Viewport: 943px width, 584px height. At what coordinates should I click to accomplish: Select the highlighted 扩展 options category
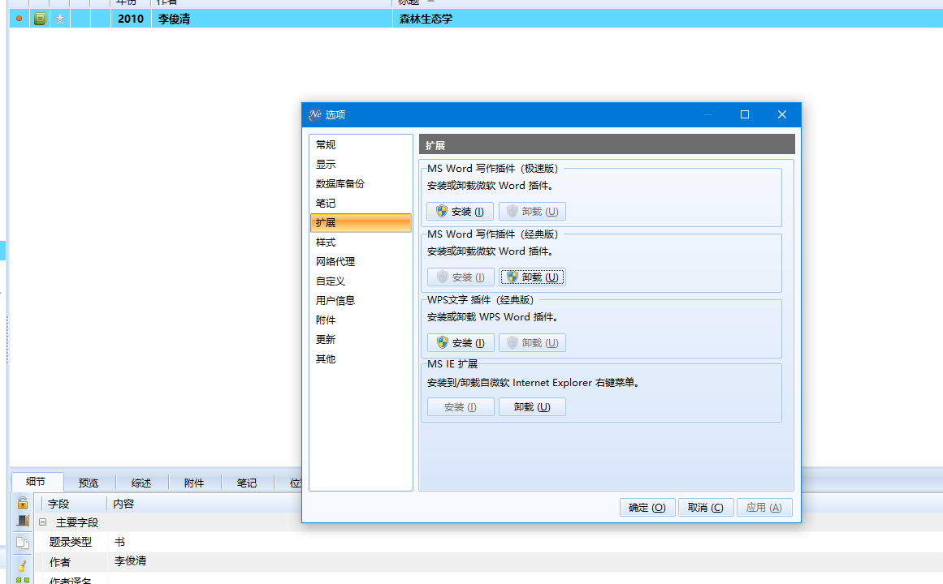pyautogui.click(x=361, y=223)
